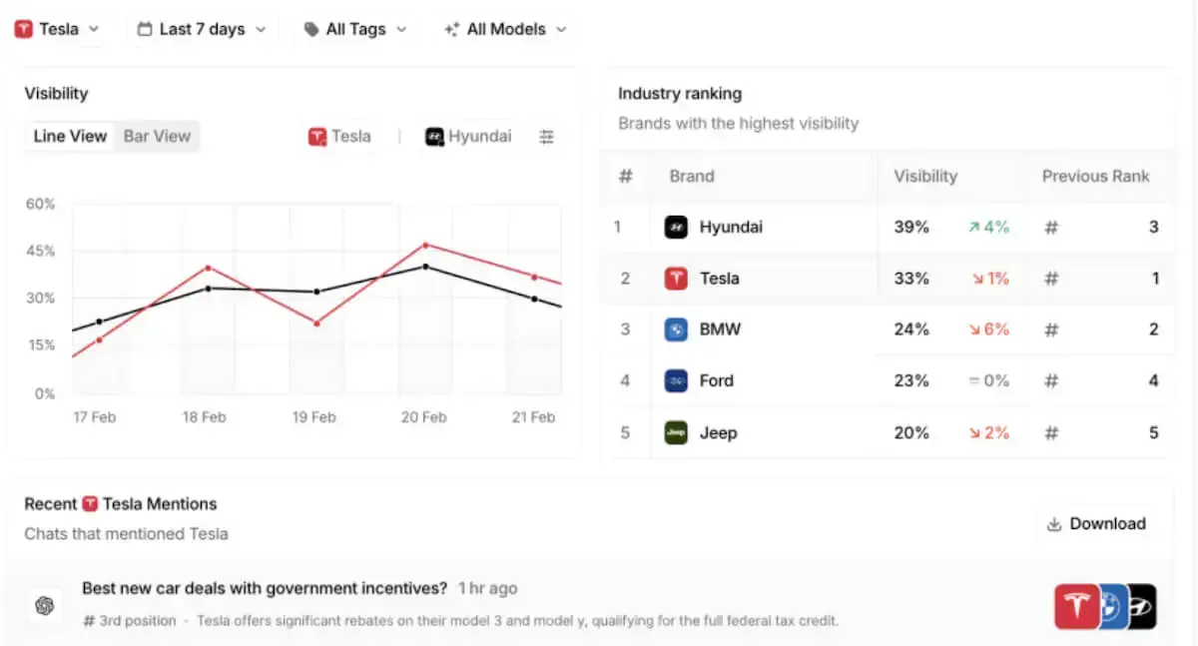Switch the visibility chart to Bar View

point(157,136)
